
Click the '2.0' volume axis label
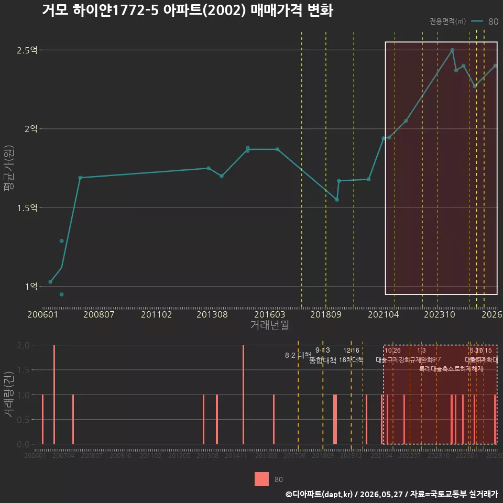[x=23, y=345]
